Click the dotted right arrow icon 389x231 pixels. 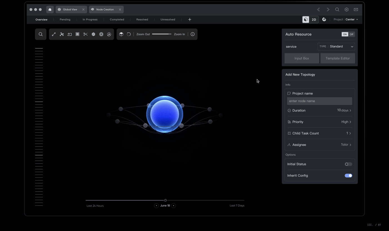click(328, 9)
